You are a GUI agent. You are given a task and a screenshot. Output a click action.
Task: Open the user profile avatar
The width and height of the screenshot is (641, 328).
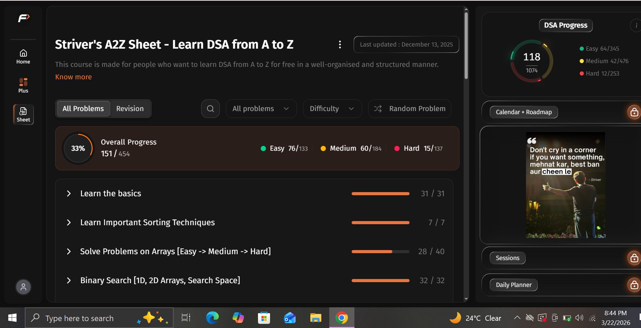coord(23,287)
